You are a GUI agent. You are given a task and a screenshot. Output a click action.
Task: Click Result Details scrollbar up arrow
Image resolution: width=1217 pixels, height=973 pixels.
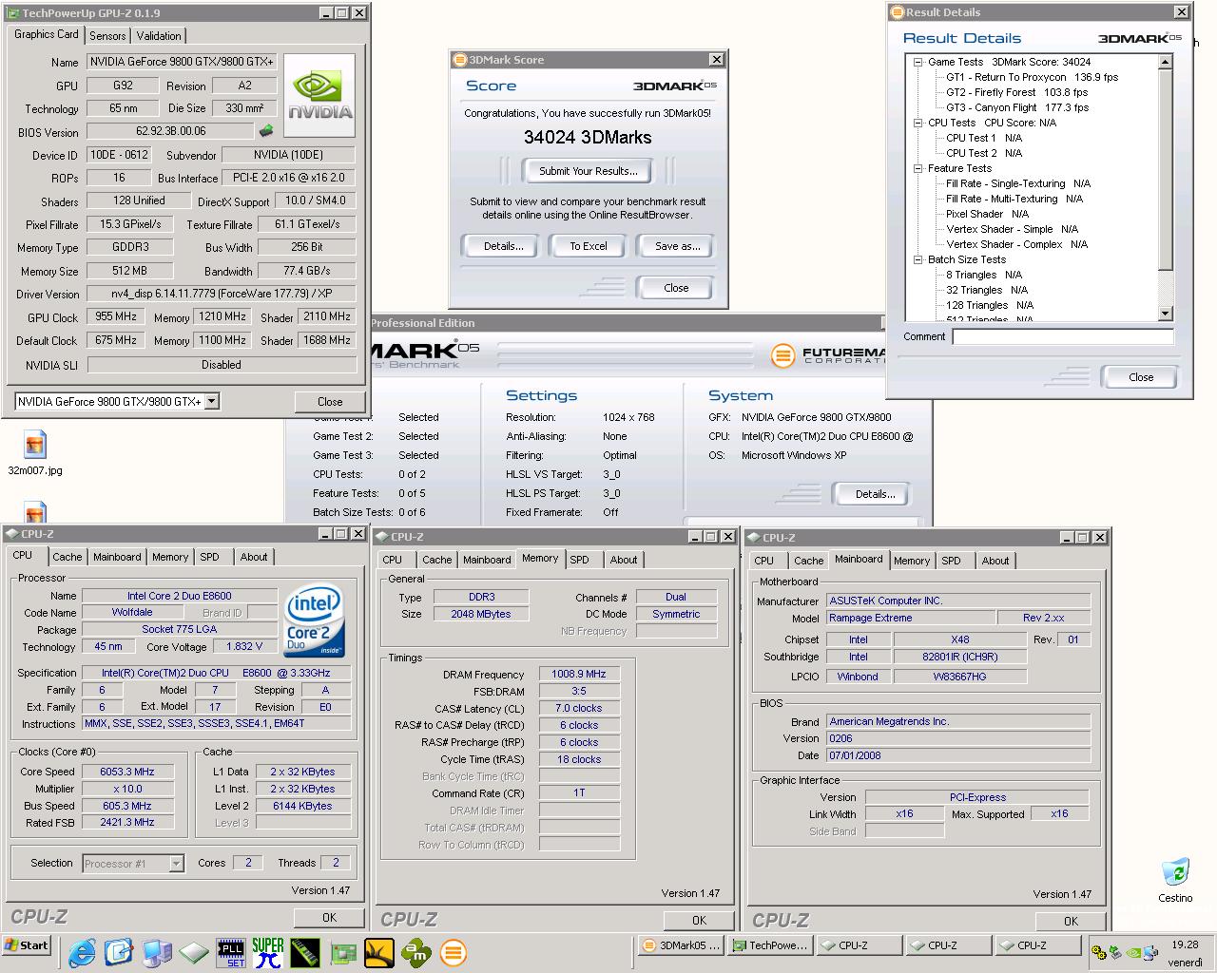tap(1166, 63)
